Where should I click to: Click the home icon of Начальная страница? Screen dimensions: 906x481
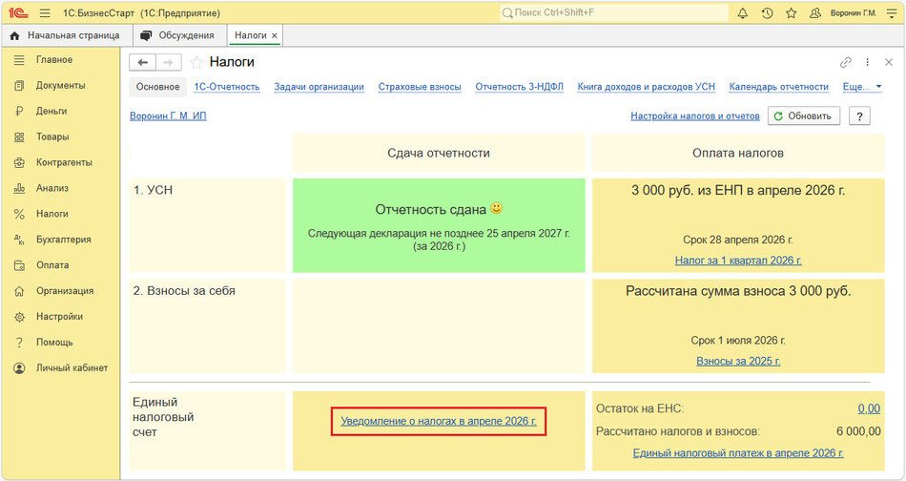click(15, 36)
